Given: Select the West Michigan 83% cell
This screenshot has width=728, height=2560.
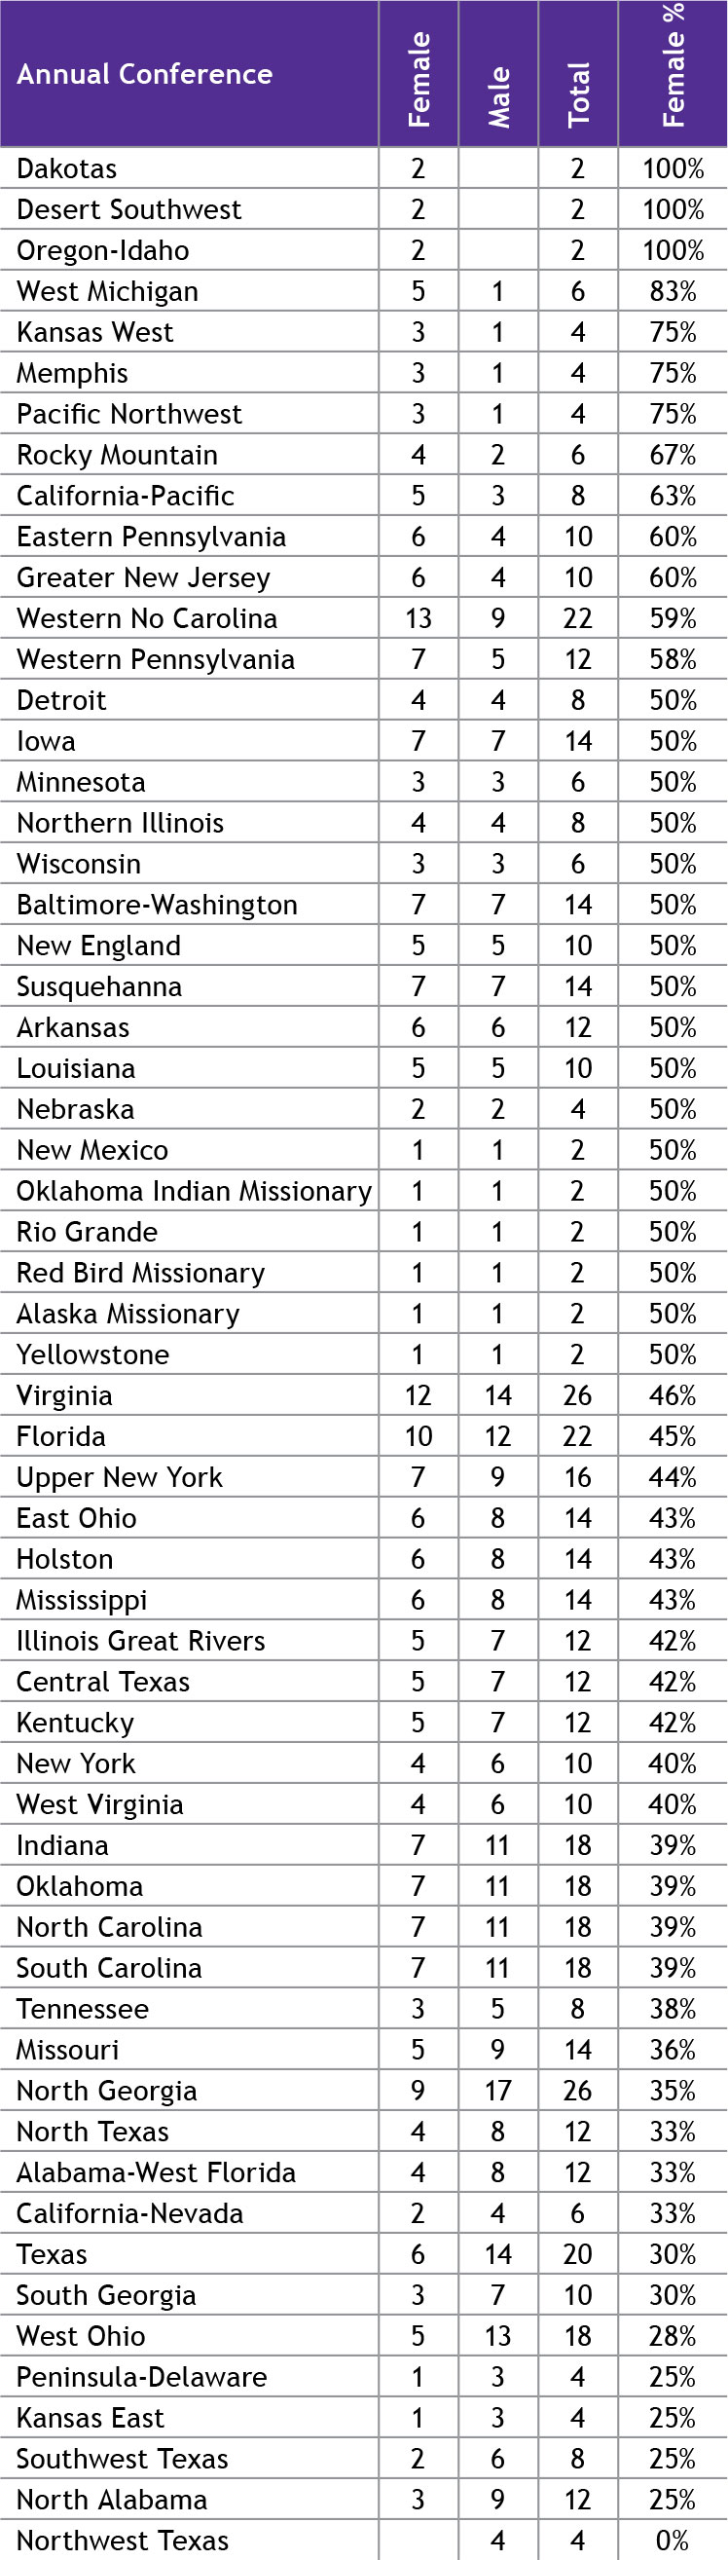Looking at the screenshot, I should coord(673,291).
